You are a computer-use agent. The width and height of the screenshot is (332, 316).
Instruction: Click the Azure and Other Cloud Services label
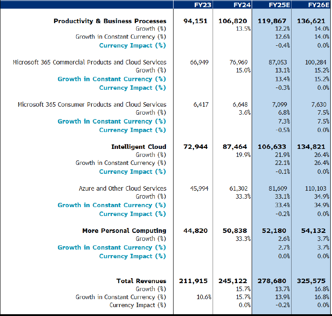123,188
